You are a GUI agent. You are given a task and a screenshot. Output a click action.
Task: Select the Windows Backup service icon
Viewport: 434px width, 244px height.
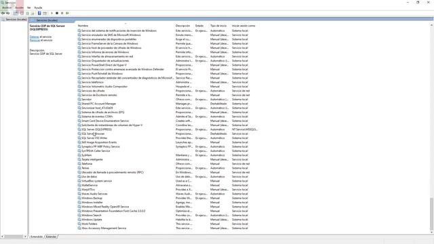[x=79, y=198]
